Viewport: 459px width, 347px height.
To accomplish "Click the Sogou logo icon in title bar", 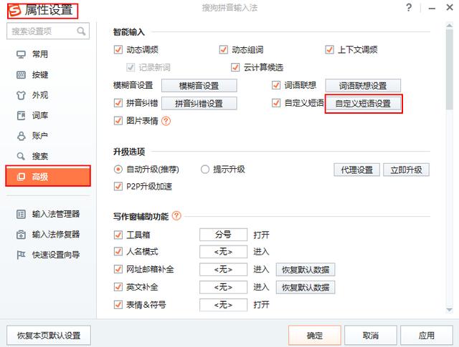I will [15, 11].
